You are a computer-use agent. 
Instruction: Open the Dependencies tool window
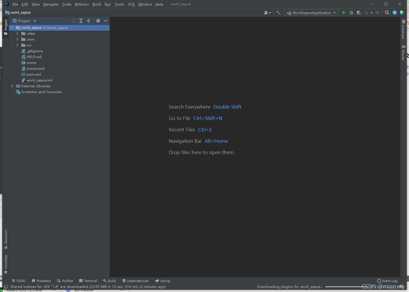coord(135,281)
